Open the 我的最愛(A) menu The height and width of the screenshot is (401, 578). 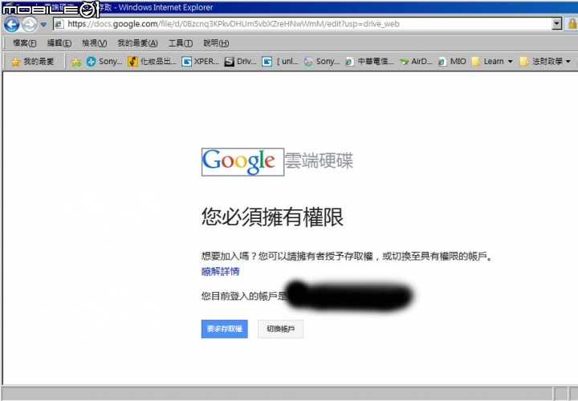point(137,43)
